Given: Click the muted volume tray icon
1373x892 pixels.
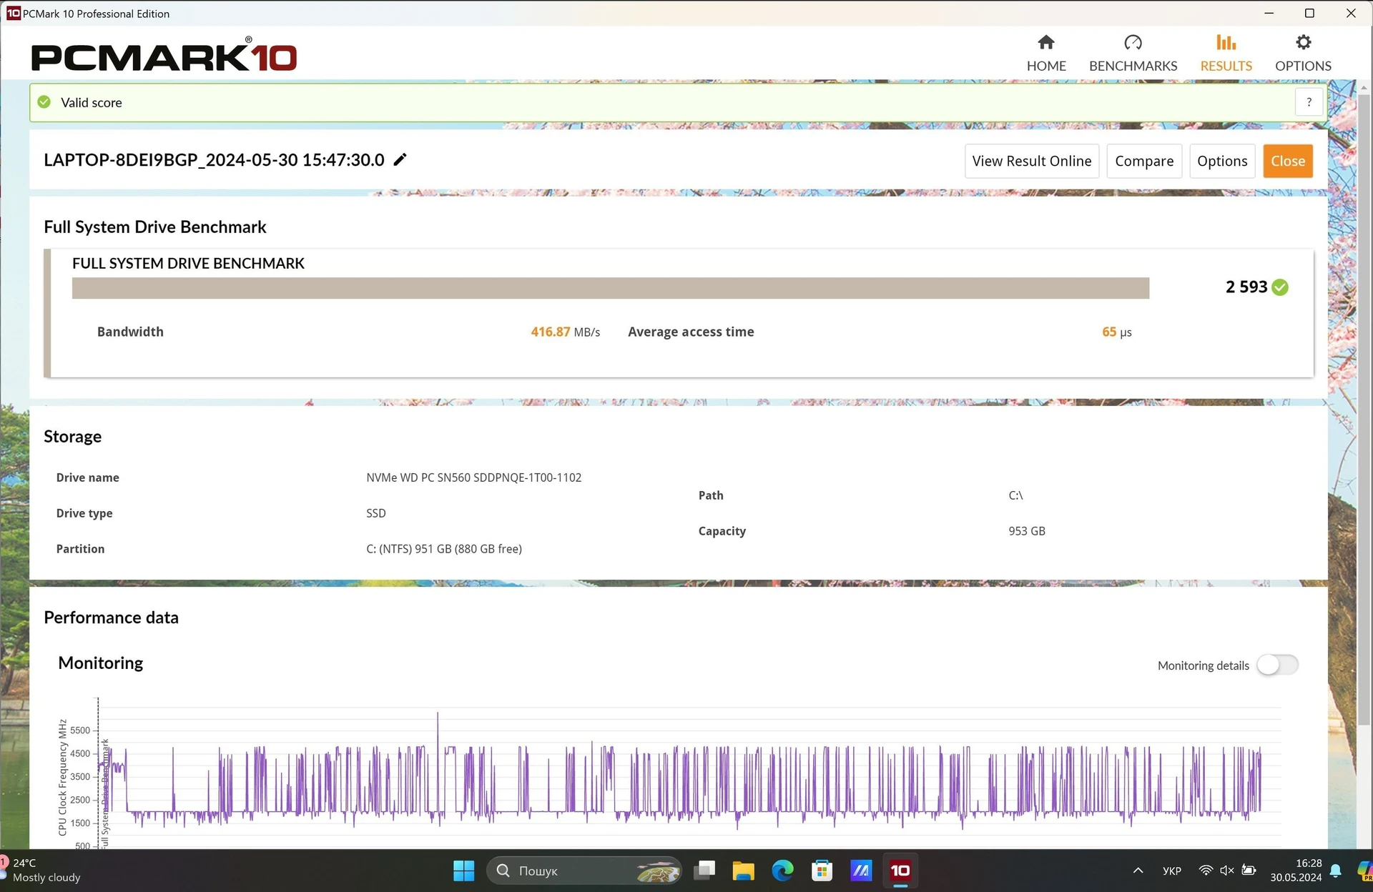Looking at the screenshot, I should click(1227, 871).
